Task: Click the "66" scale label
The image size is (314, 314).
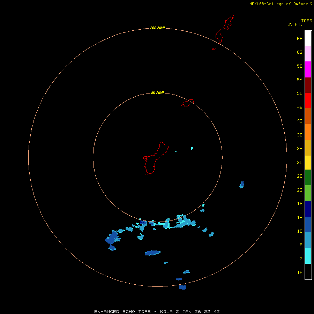Action: pos(300,38)
